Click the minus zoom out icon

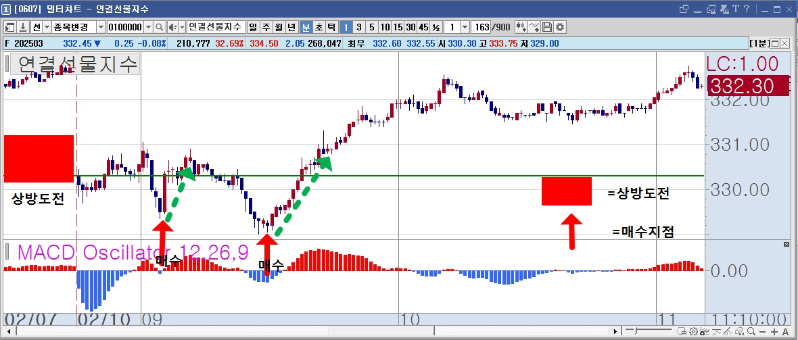(x=762, y=331)
